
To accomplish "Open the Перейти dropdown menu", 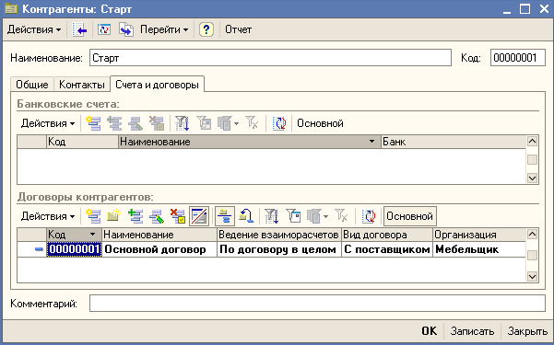I will point(164,29).
